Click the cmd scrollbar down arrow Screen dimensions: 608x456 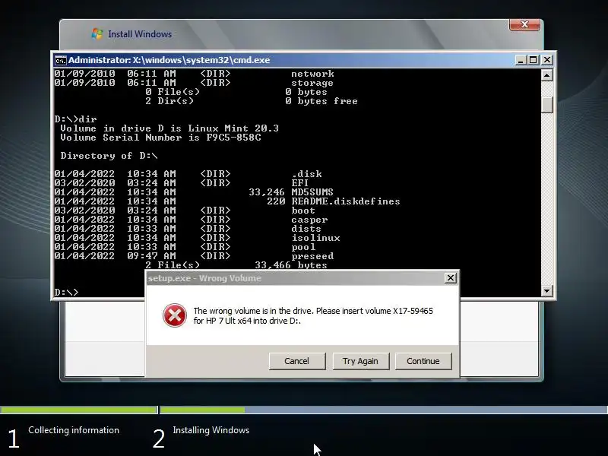point(546,290)
